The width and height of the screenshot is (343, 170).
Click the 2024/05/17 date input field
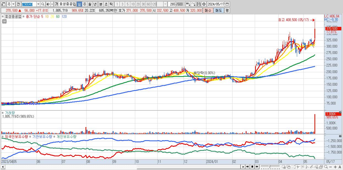point(216,4)
